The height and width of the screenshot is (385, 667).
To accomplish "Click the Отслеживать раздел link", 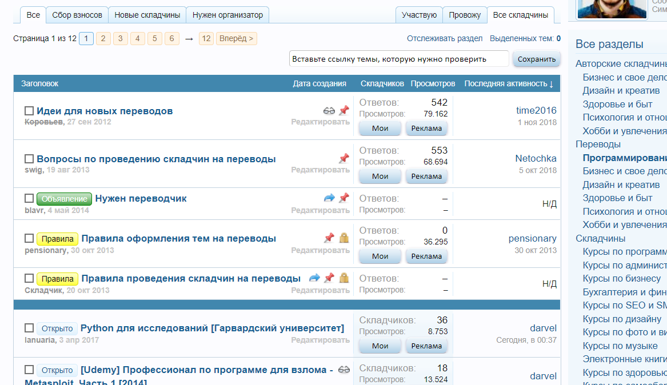I will point(445,38).
